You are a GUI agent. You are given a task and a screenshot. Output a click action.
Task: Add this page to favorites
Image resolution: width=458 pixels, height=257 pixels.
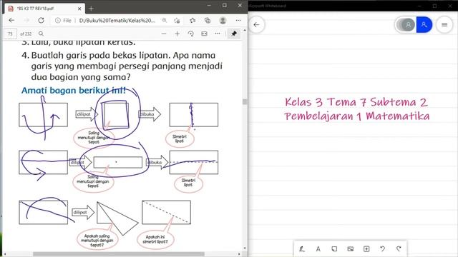click(x=177, y=21)
